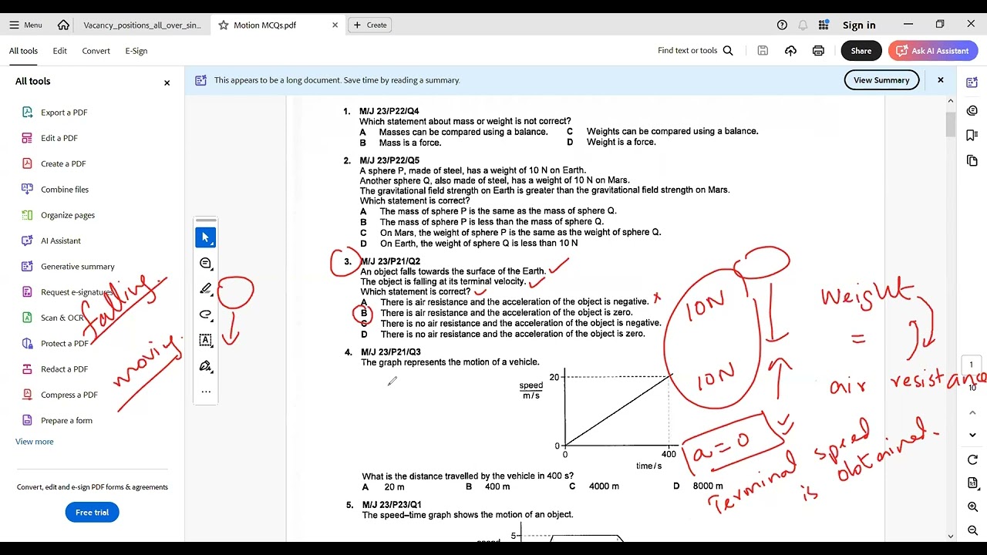Viewport: 987px width, 555px height.
Task: Click the Free trial button
Action: (92, 513)
